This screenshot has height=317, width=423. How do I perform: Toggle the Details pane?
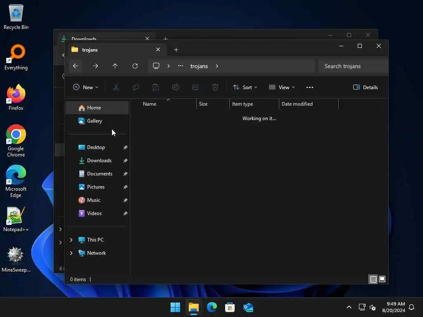365,88
